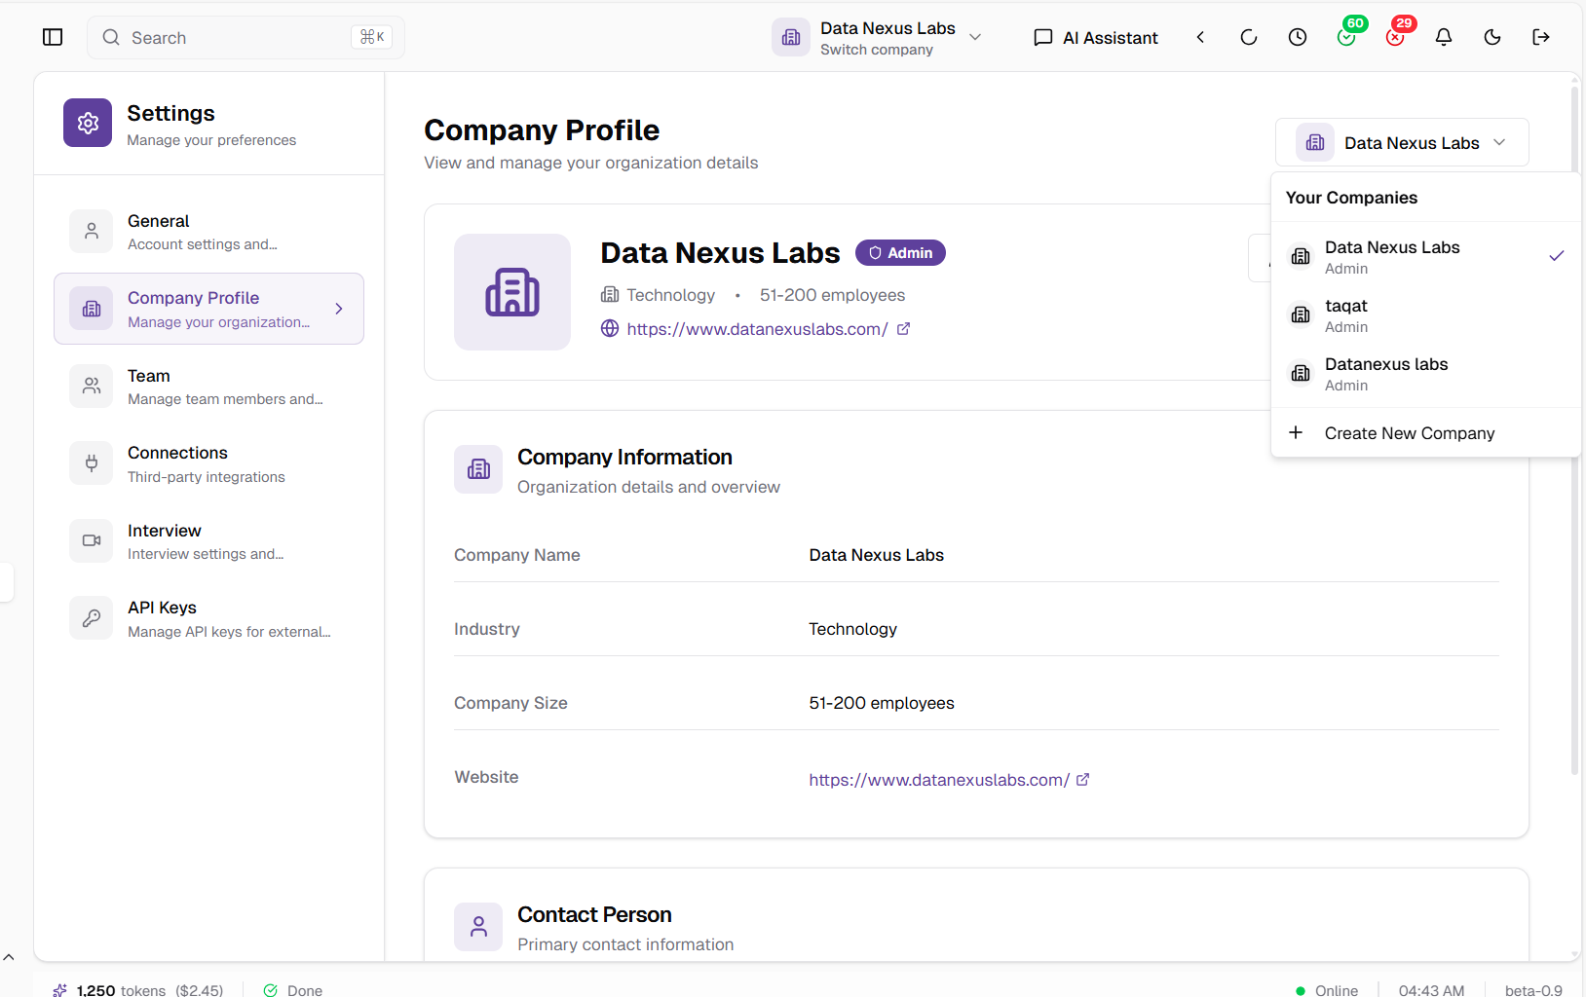
Task: Click the logout icon in top bar
Action: click(x=1540, y=37)
